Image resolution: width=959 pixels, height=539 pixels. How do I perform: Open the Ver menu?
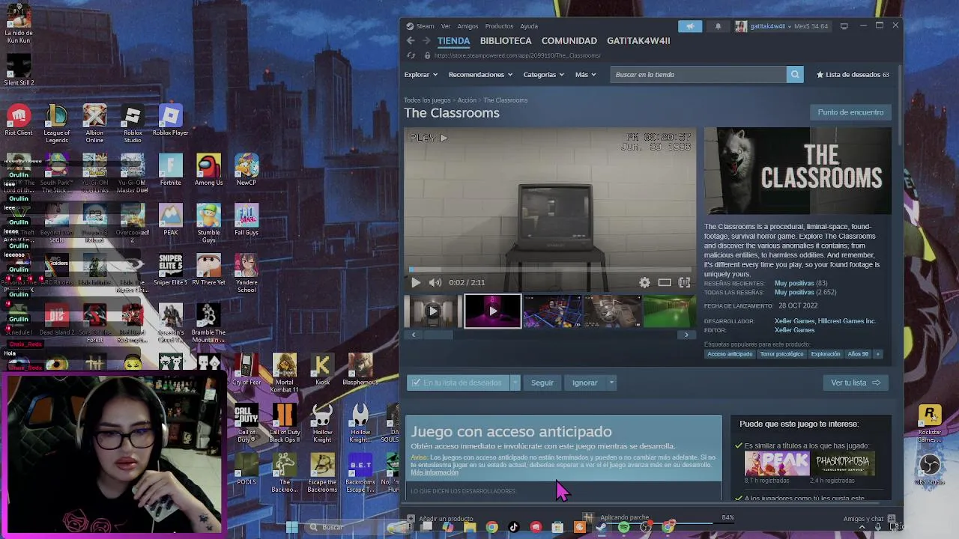(x=446, y=26)
